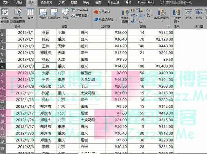207x154 pixels.
Task: Insert a SmartArt graphic
Action: pyautogui.click(x=80, y=10)
